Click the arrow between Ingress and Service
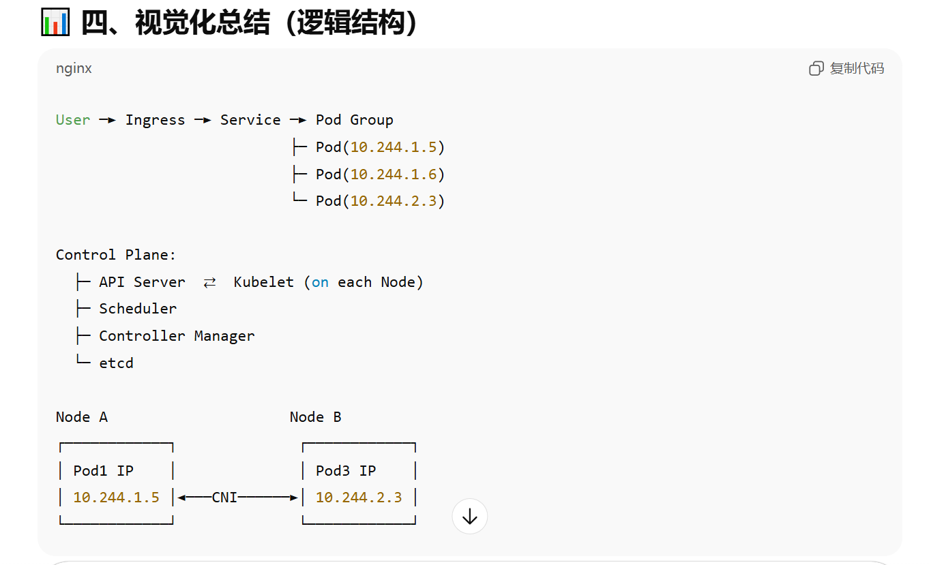Screen dimensions: 929x565 tap(203, 120)
